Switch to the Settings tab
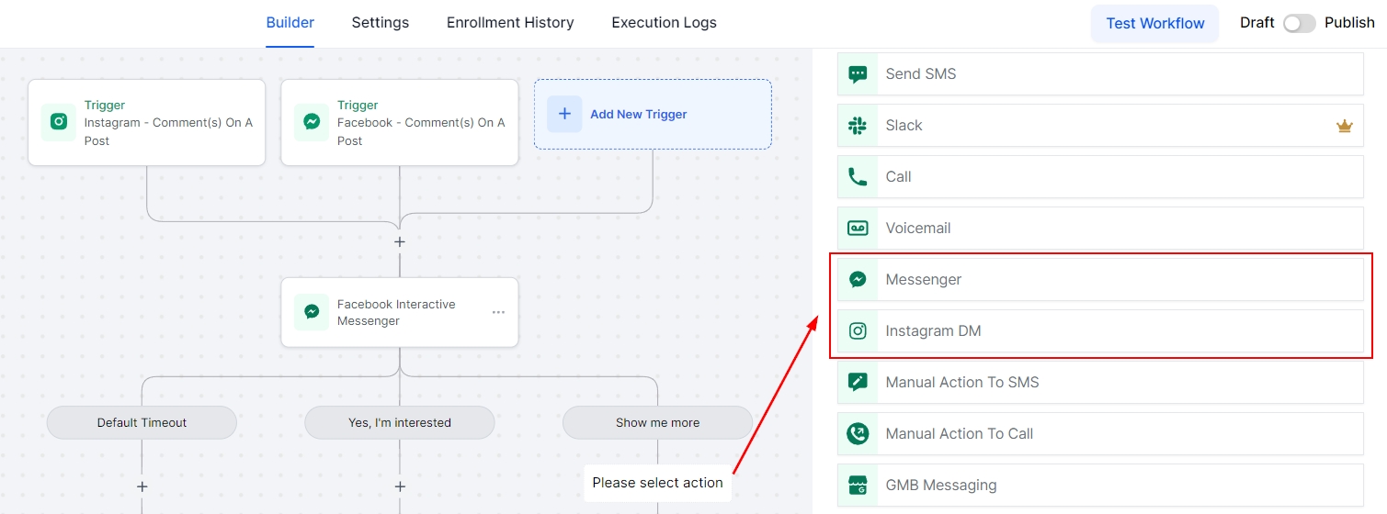The height and width of the screenshot is (514, 1387). point(380,23)
